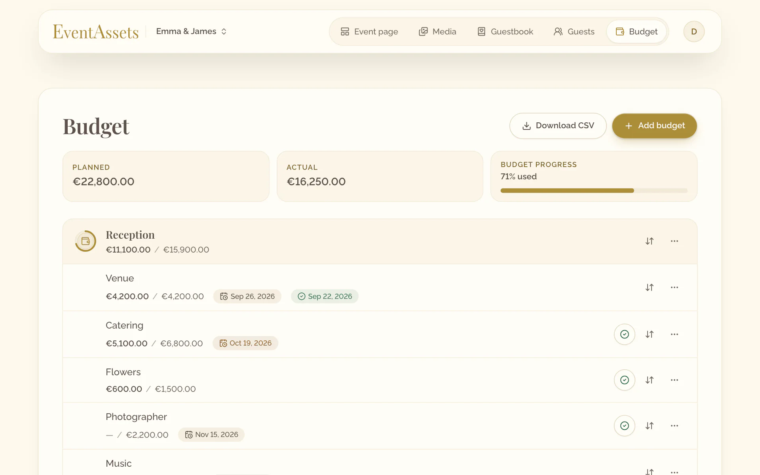
Task: Click the EventAssets logo
Action: coord(96,32)
